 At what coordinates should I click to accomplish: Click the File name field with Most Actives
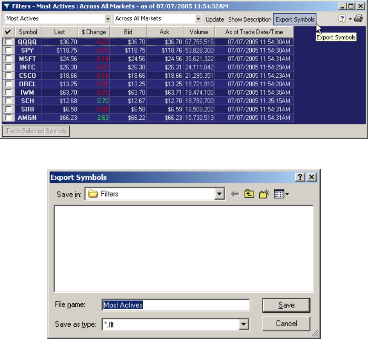tap(176, 305)
